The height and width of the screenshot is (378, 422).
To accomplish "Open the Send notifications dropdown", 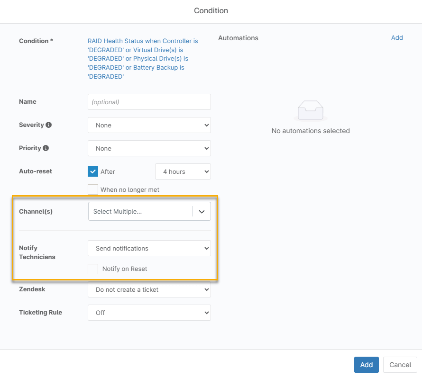I will pyautogui.click(x=149, y=248).
